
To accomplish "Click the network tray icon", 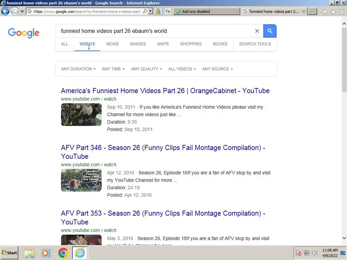I will [306, 253].
